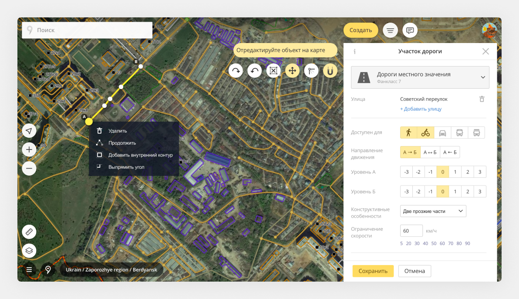Set Уровень Б to -1
519x299 pixels.
coord(431,192)
